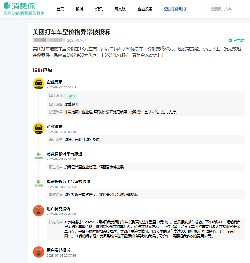This screenshot has width=250, height=263.
Task: Click the timestamp 2025-07-07 14:51:03
Action: tap(61, 87)
